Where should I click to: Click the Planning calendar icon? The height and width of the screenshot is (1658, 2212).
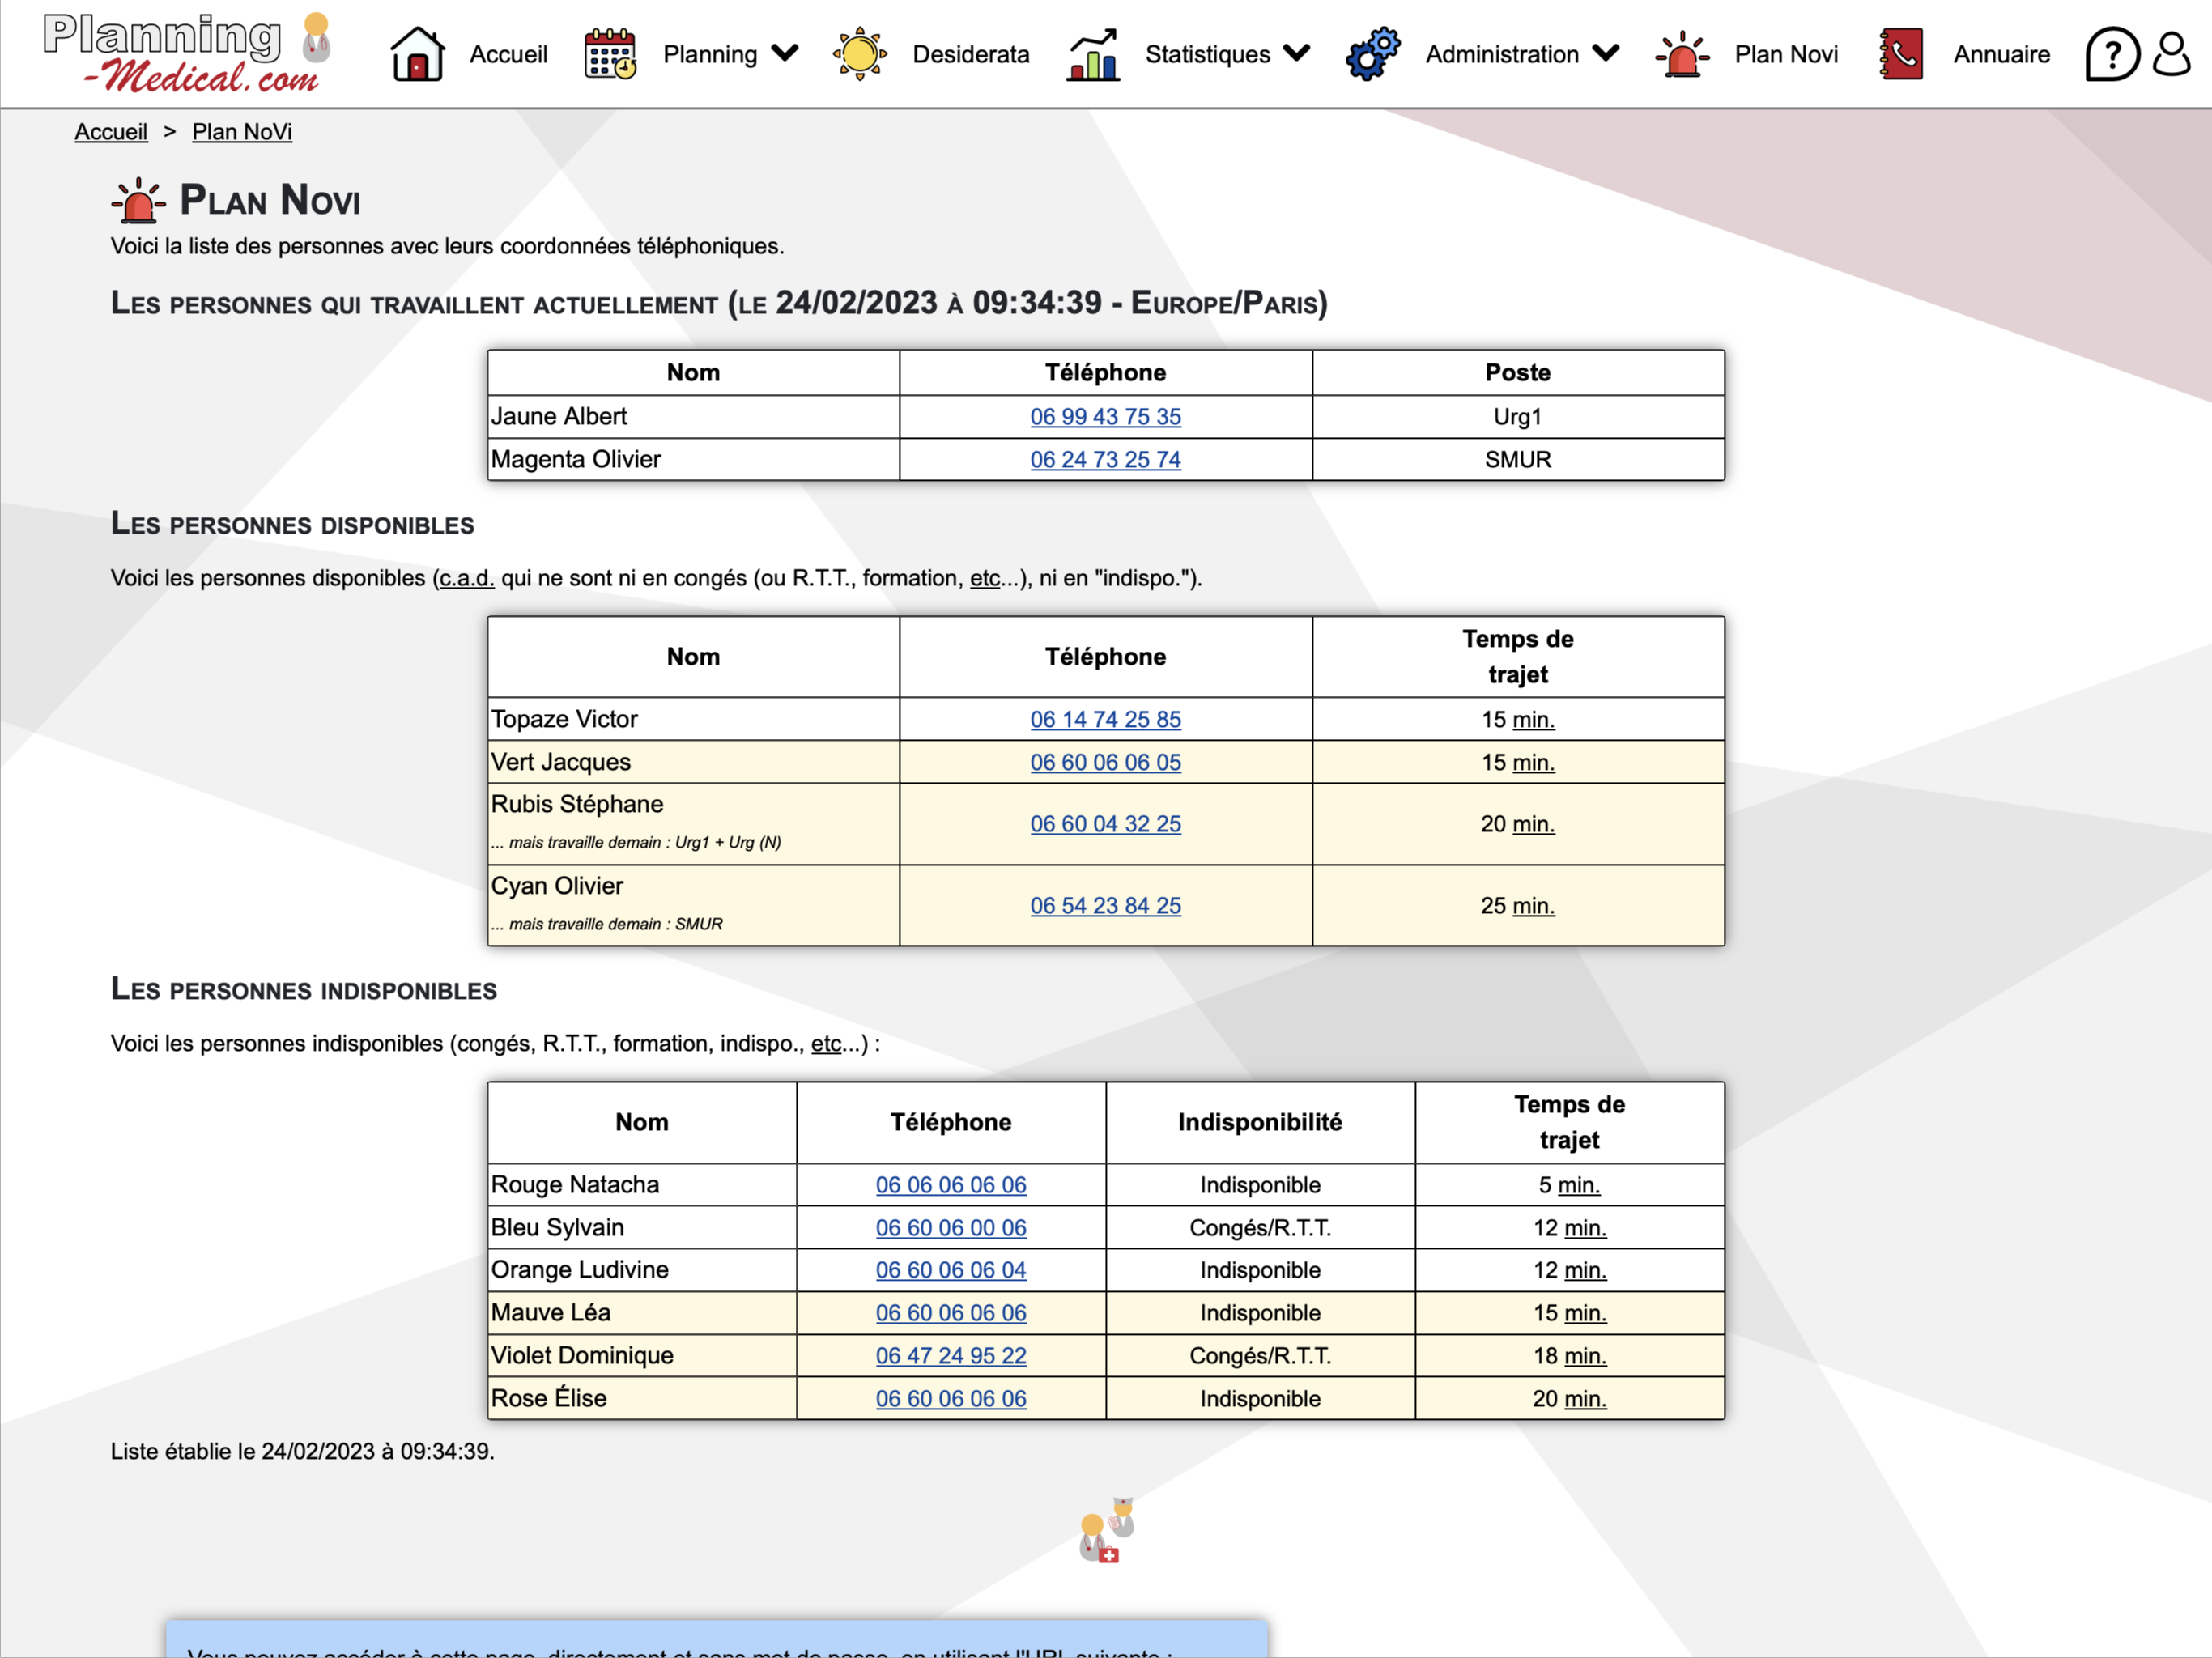610,54
